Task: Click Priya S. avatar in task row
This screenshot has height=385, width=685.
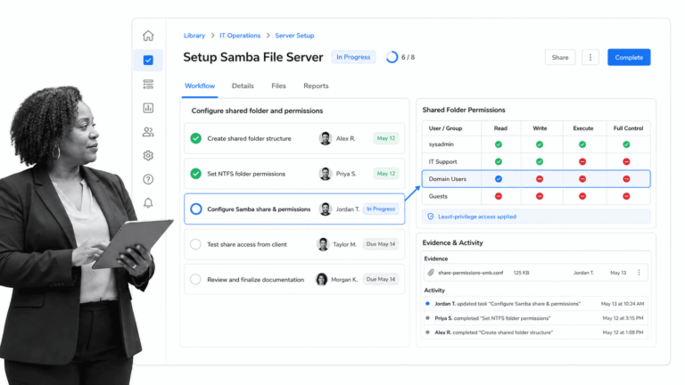Action: pyautogui.click(x=325, y=174)
